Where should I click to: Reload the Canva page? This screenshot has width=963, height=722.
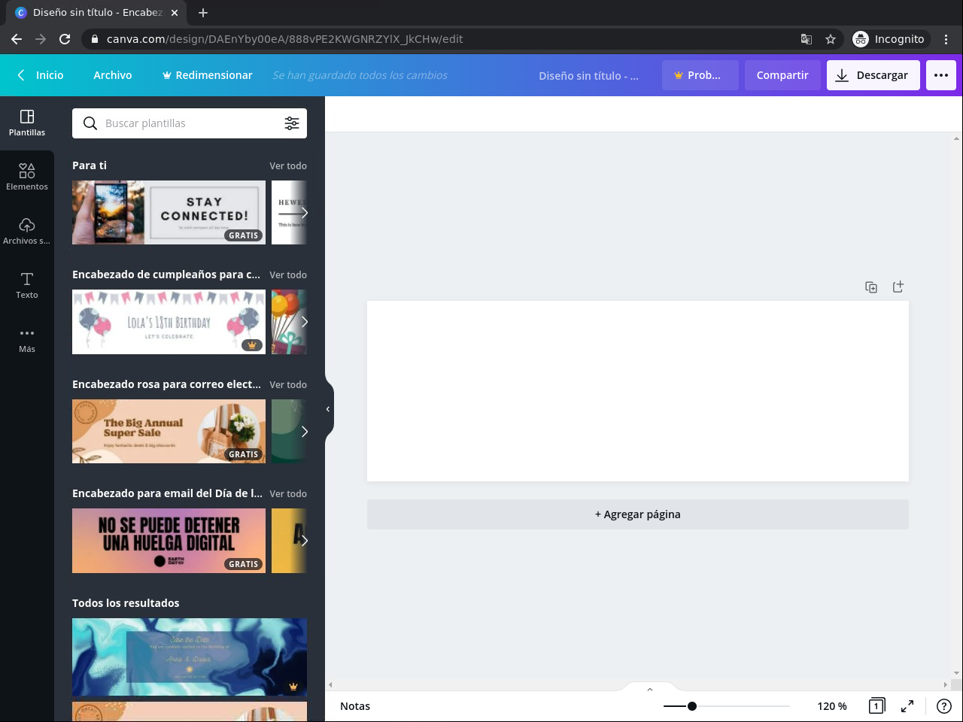coord(65,39)
